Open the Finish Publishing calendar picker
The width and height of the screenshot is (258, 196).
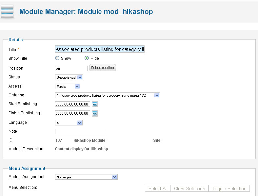point(95,114)
